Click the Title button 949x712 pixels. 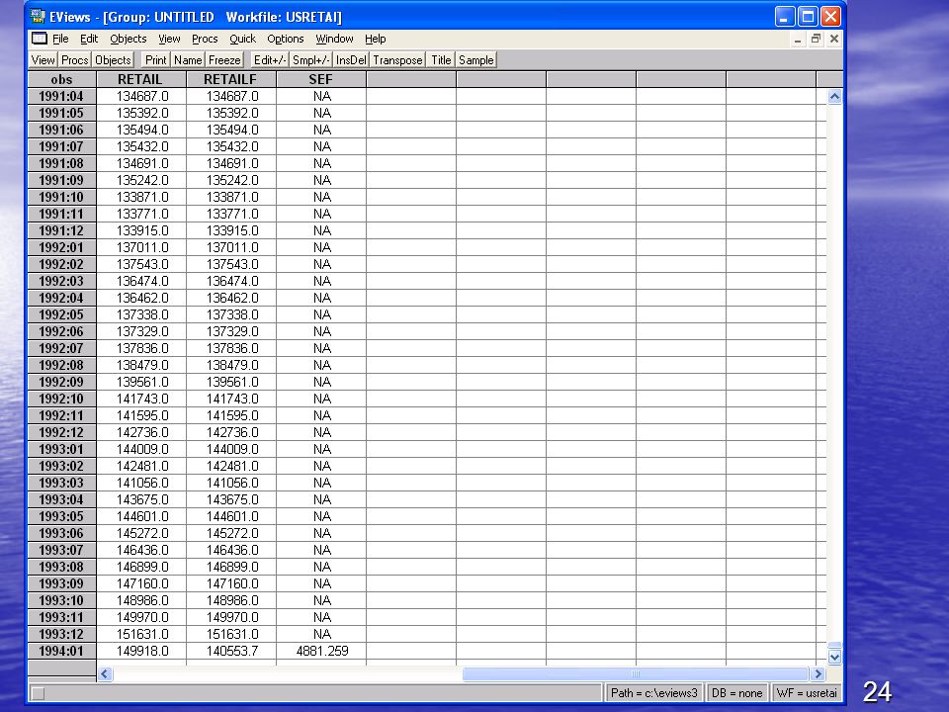tap(441, 60)
